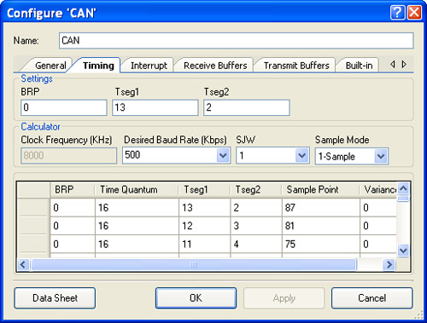The width and height of the screenshot is (427, 323).
Task: Show previous tabs with left arrow
Action: click(x=393, y=65)
